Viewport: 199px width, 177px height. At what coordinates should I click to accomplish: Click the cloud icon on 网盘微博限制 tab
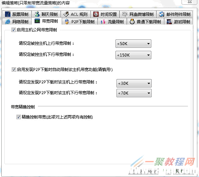(125, 14)
